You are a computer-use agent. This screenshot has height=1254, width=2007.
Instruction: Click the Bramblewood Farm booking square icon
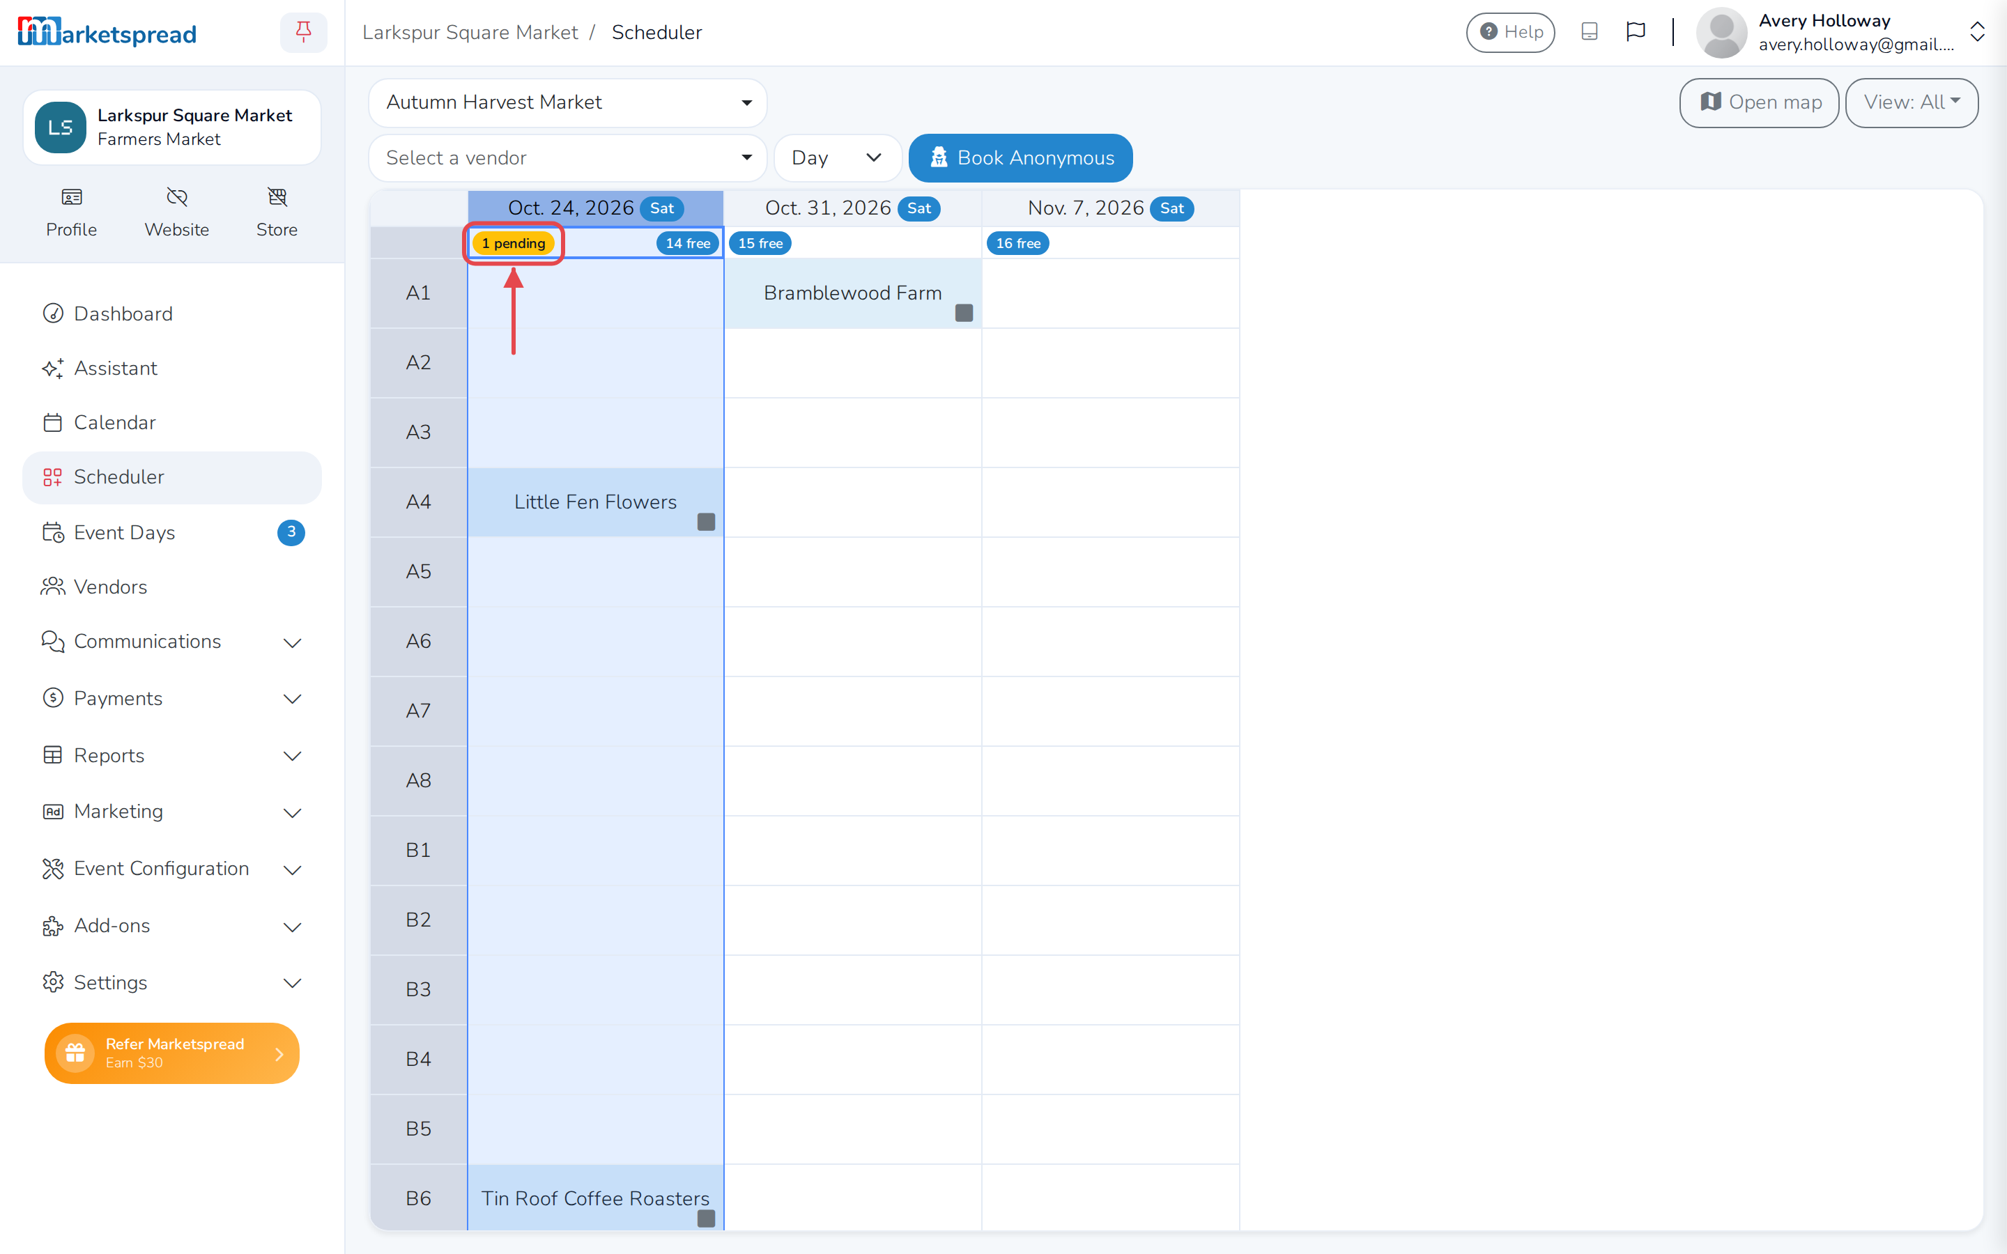(964, 313)
